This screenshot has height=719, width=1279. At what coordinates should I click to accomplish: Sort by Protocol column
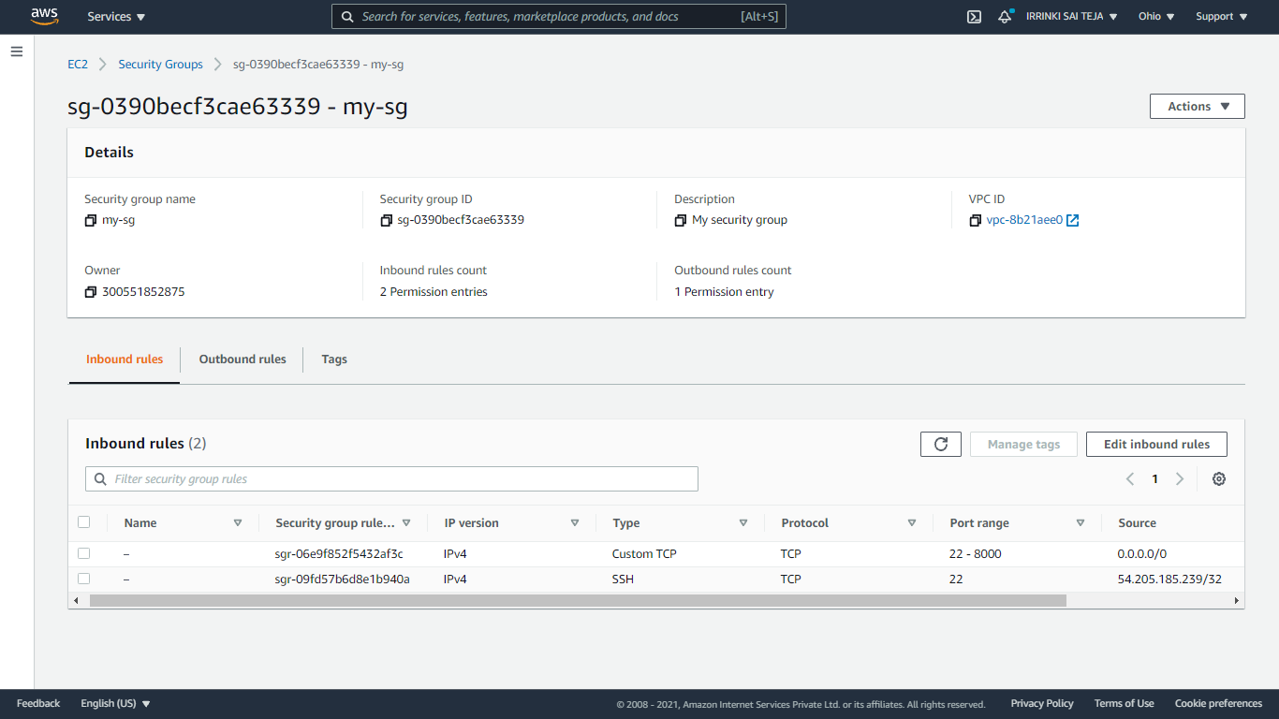[x=912, y=523]
